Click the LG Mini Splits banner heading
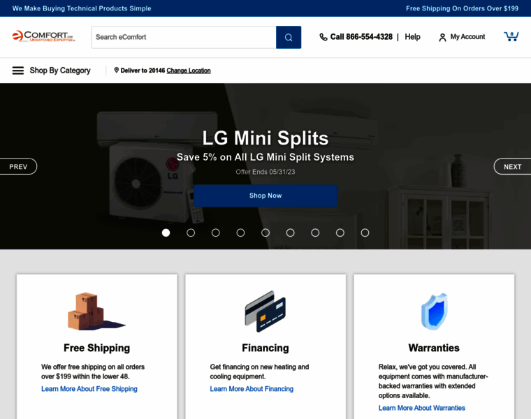The height and width of the screenshot is (419, 531). (265, 138)
